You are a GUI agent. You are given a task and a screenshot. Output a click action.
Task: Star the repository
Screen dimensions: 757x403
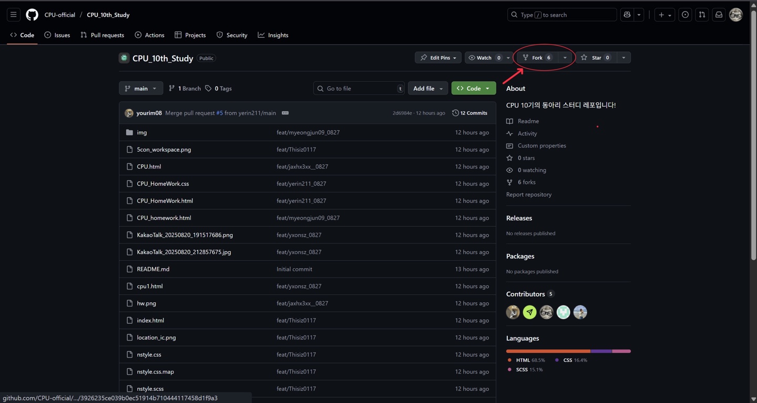point(596,58)
